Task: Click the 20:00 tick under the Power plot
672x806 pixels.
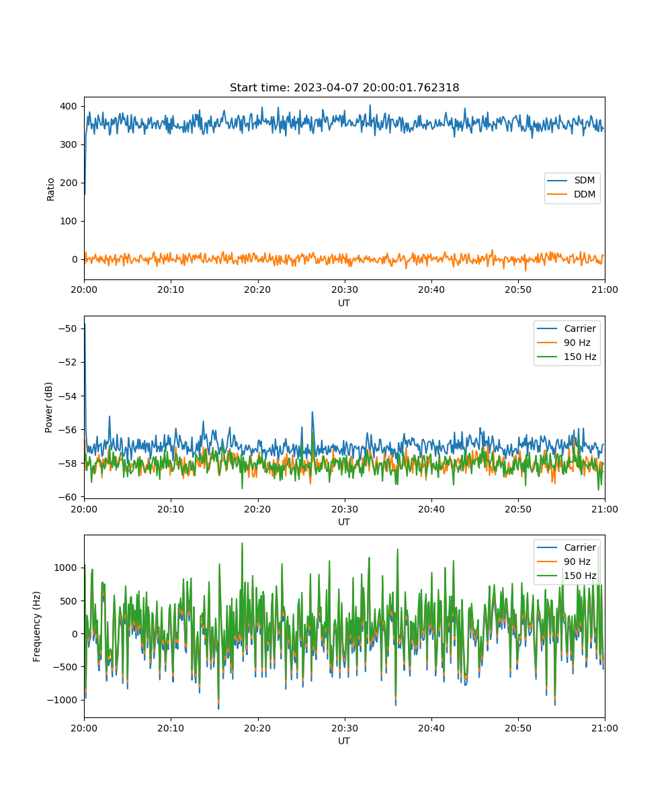Action: click(84, 508)
